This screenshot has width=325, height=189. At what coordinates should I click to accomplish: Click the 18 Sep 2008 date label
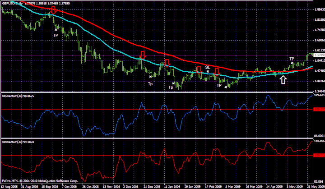[50, 187]
